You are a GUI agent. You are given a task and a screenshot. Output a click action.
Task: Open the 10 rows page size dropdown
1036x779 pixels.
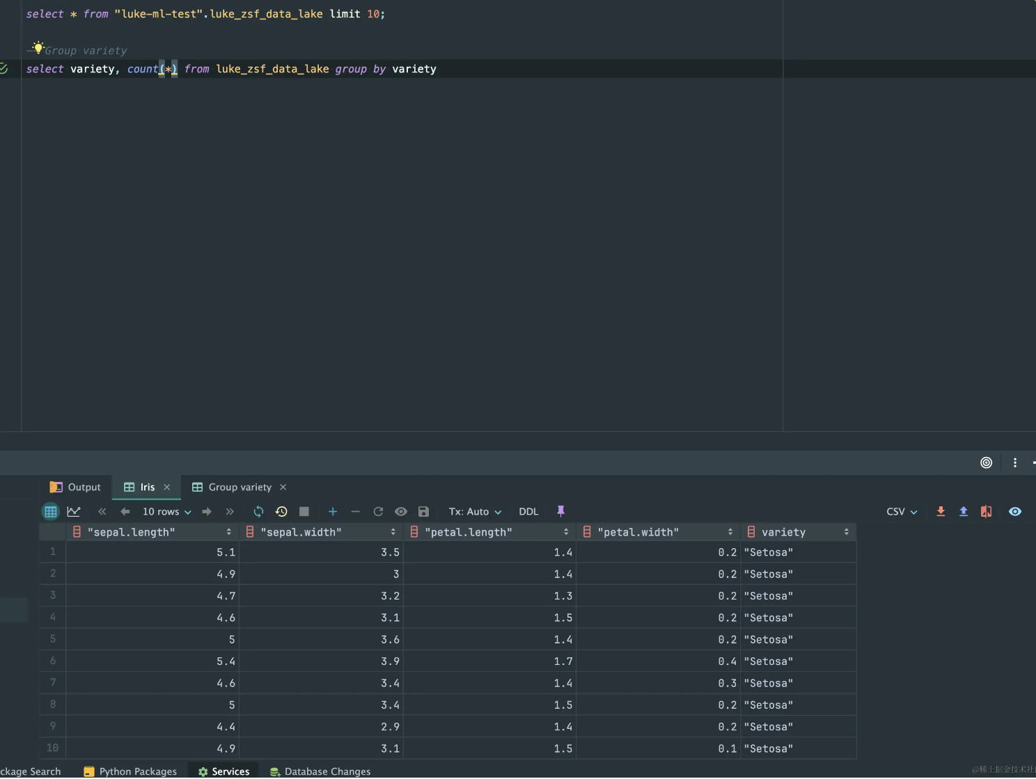[x=166, y=512]
